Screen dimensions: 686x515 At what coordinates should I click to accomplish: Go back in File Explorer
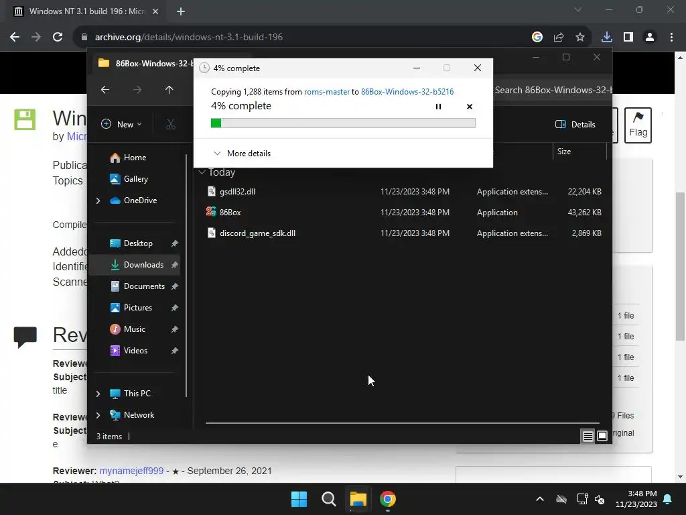(105, 90)
